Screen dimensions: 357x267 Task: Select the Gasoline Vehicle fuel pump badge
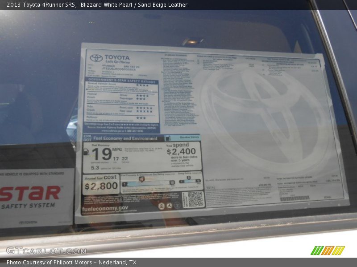click(169, 138)
